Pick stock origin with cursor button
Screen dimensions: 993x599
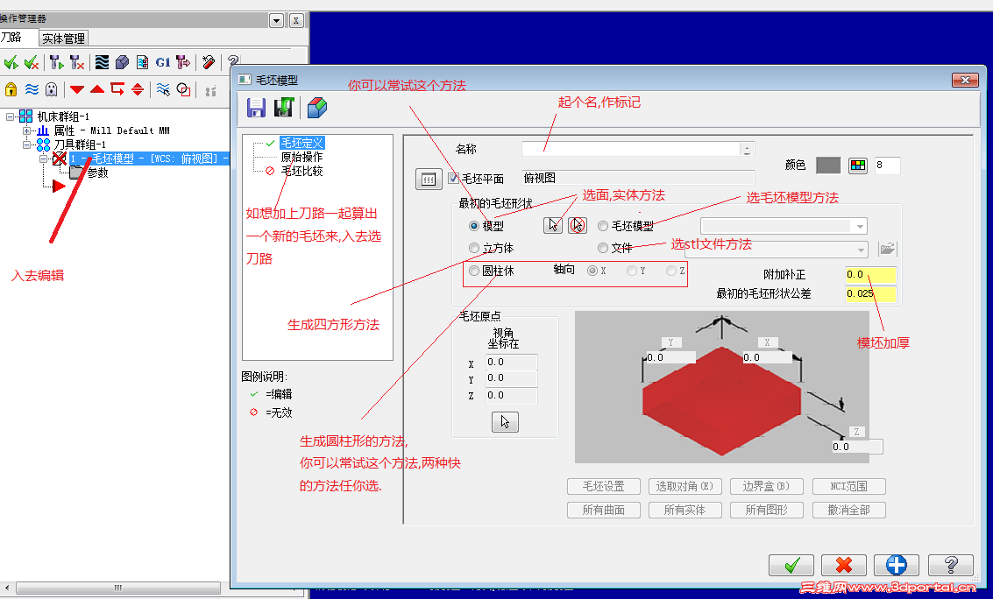point(505,422)
